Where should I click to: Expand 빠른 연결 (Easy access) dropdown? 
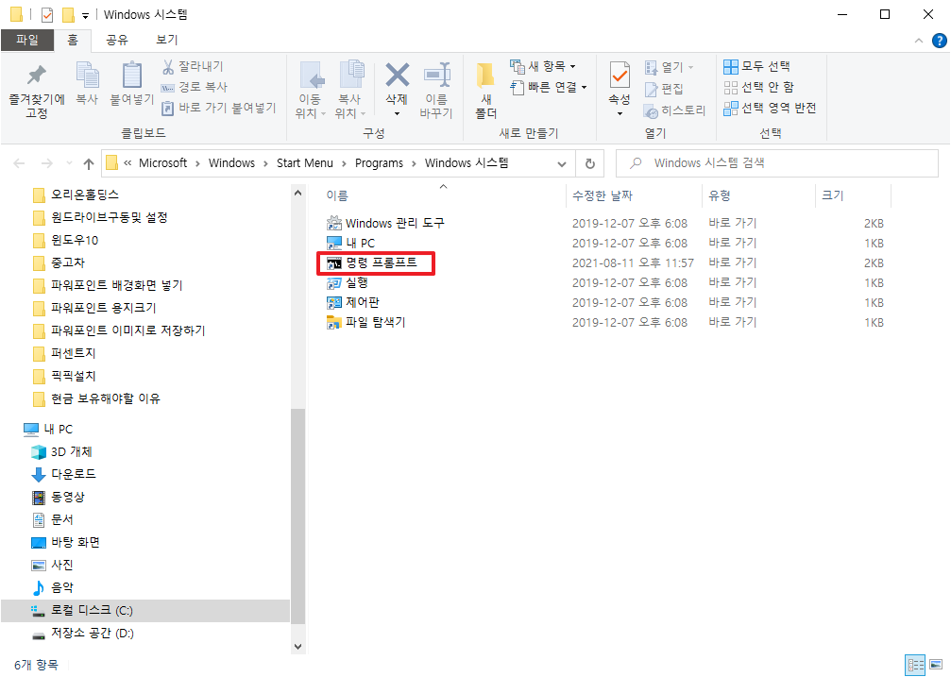tap(549, 88)
